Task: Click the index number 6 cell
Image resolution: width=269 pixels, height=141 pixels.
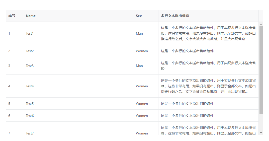Action: click(15, 116)
